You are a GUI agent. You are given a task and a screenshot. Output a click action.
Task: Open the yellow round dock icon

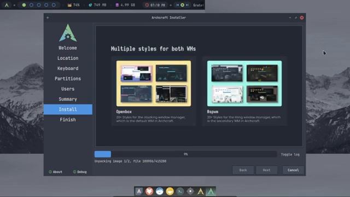tap(170, 192)
